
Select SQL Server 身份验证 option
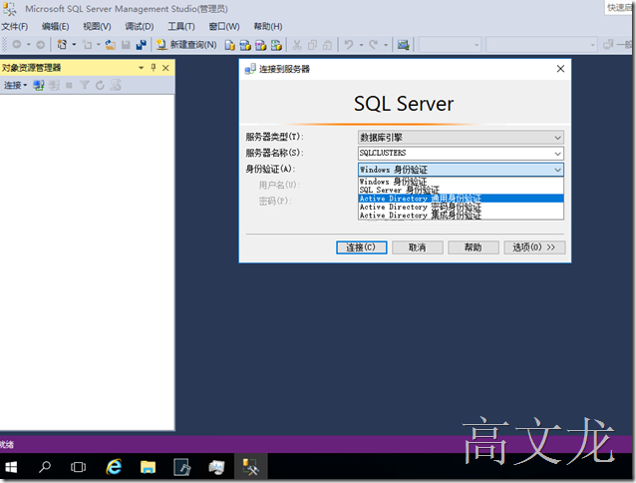(x=461, y=190)
